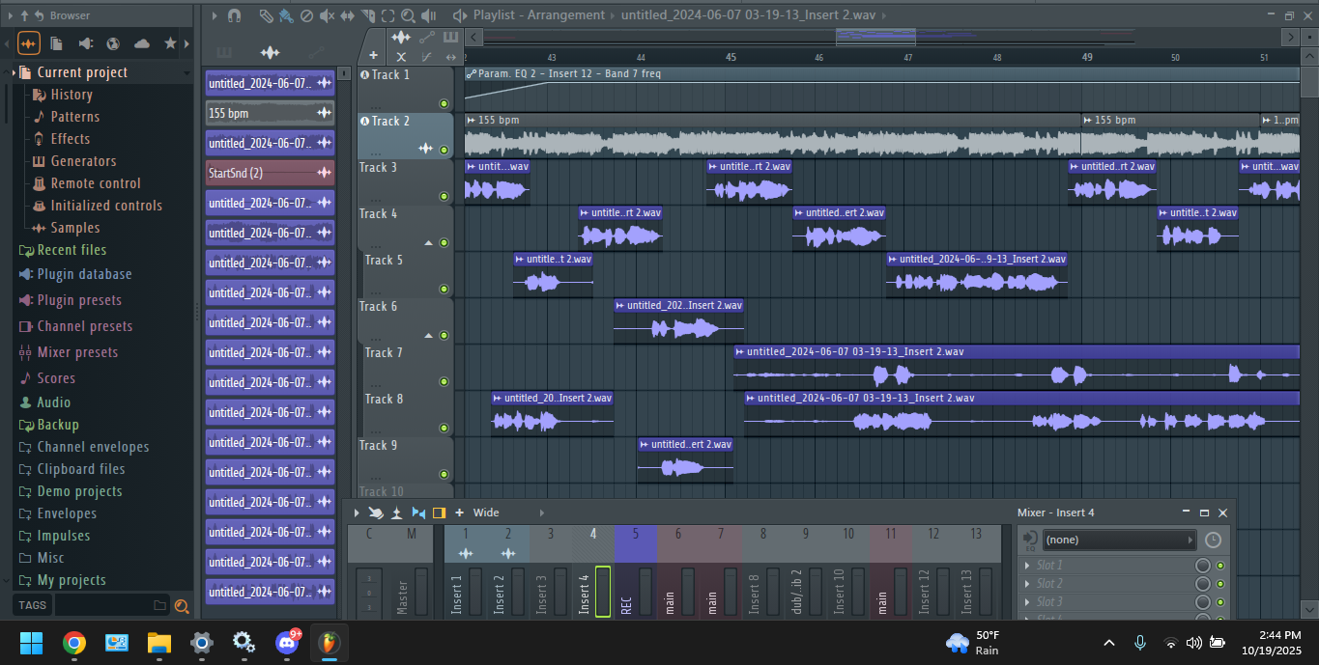Mute Track 3 using its green light
Image resolution: width=1319 pixels, height=665 pixels.
click(x=444, y=197)
